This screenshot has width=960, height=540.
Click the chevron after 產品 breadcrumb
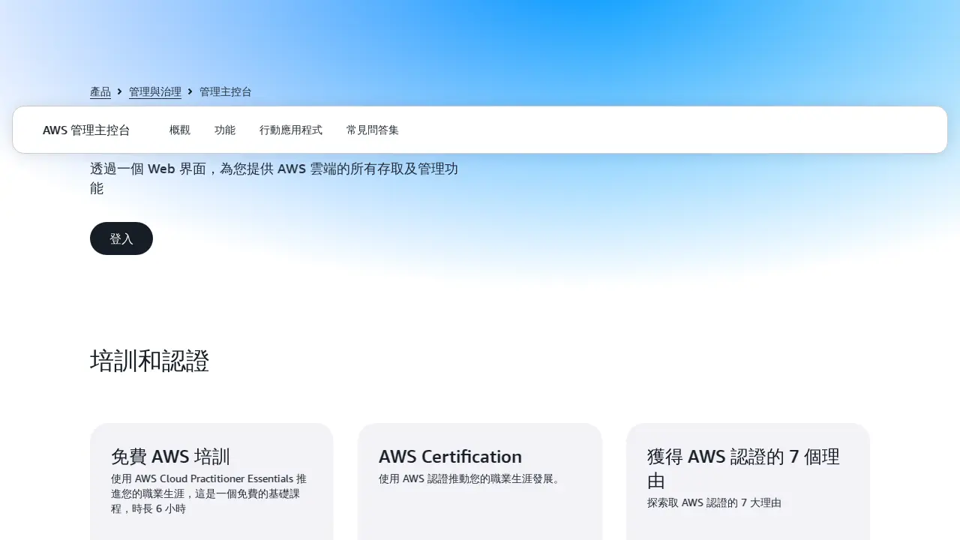tap(119, 91)
